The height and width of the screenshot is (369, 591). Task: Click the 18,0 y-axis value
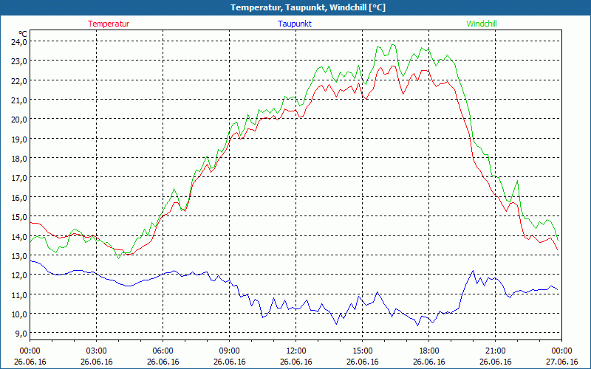19,158
